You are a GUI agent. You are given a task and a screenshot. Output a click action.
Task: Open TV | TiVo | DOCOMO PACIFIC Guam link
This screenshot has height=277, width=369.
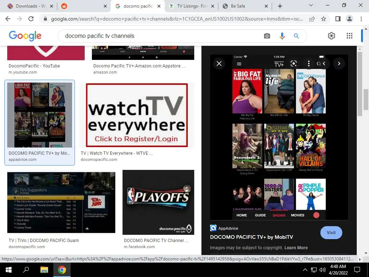(44, 241)
